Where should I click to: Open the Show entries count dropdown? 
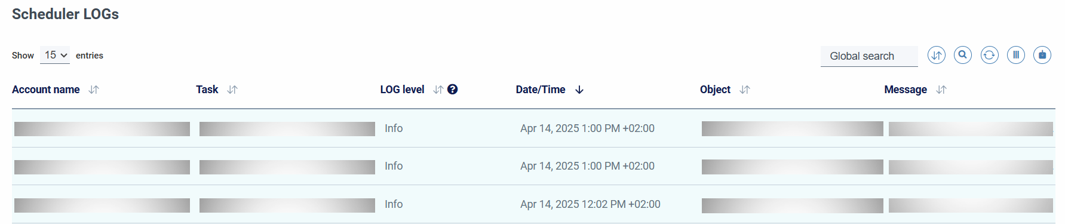[55, 55]
